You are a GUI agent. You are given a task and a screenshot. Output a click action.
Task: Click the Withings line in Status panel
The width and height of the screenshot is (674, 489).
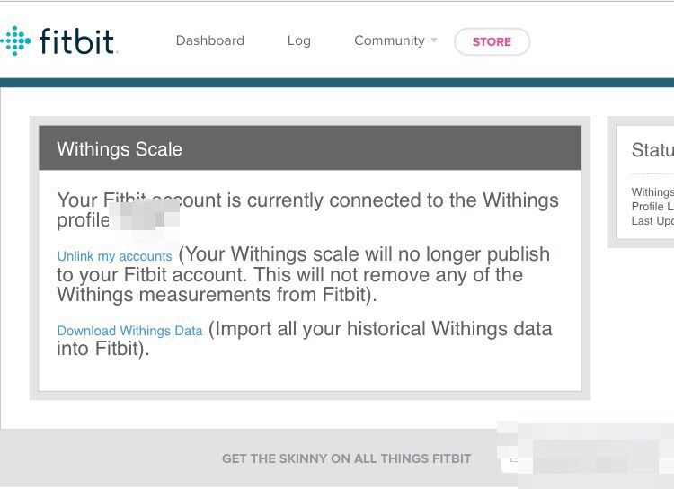652,191
